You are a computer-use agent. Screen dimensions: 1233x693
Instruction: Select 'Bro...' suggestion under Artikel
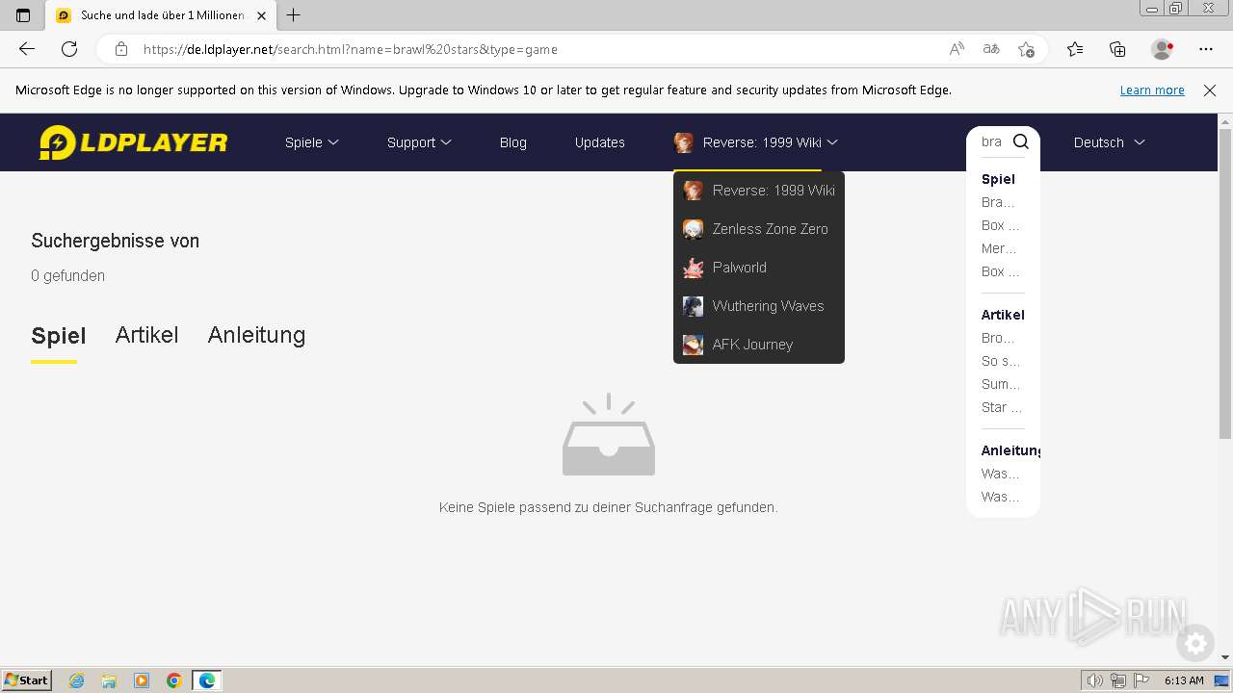click(999, 338)
